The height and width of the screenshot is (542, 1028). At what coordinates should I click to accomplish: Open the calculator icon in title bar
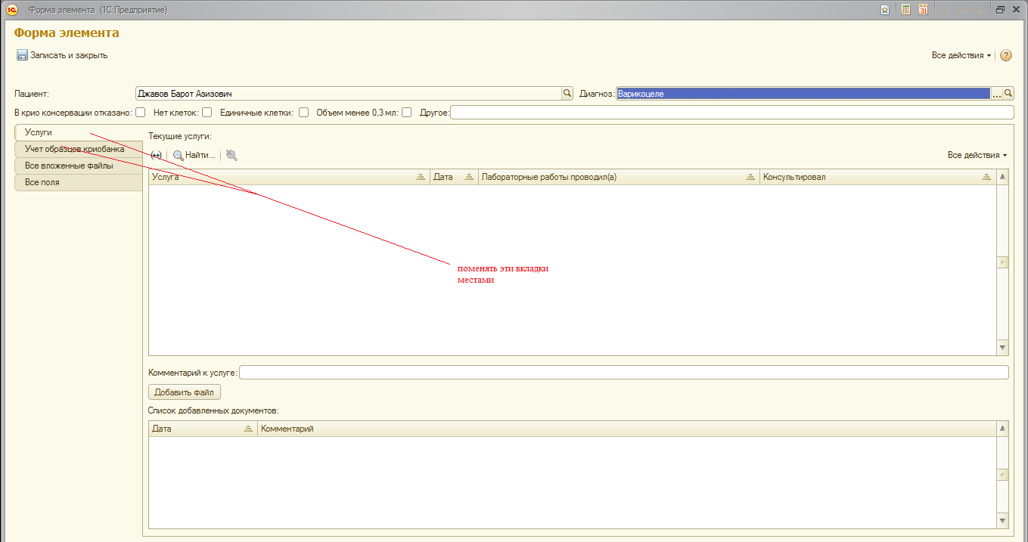905,10
